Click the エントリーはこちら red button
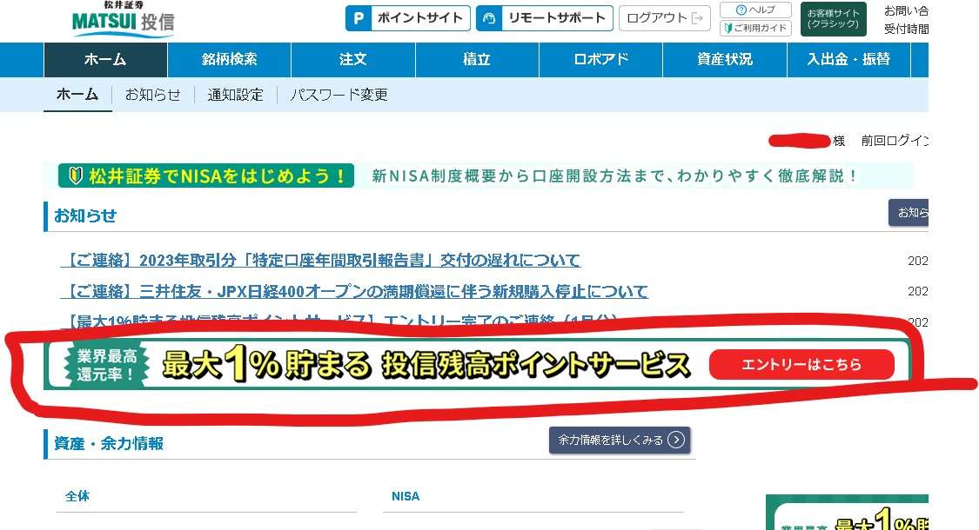The width and height of the screenshot is (979, 530). click(x=801, y=364)
